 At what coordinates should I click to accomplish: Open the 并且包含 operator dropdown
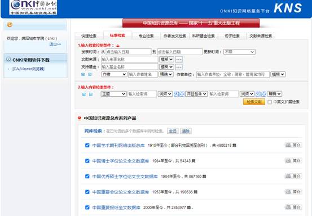(x=196, y=94)
